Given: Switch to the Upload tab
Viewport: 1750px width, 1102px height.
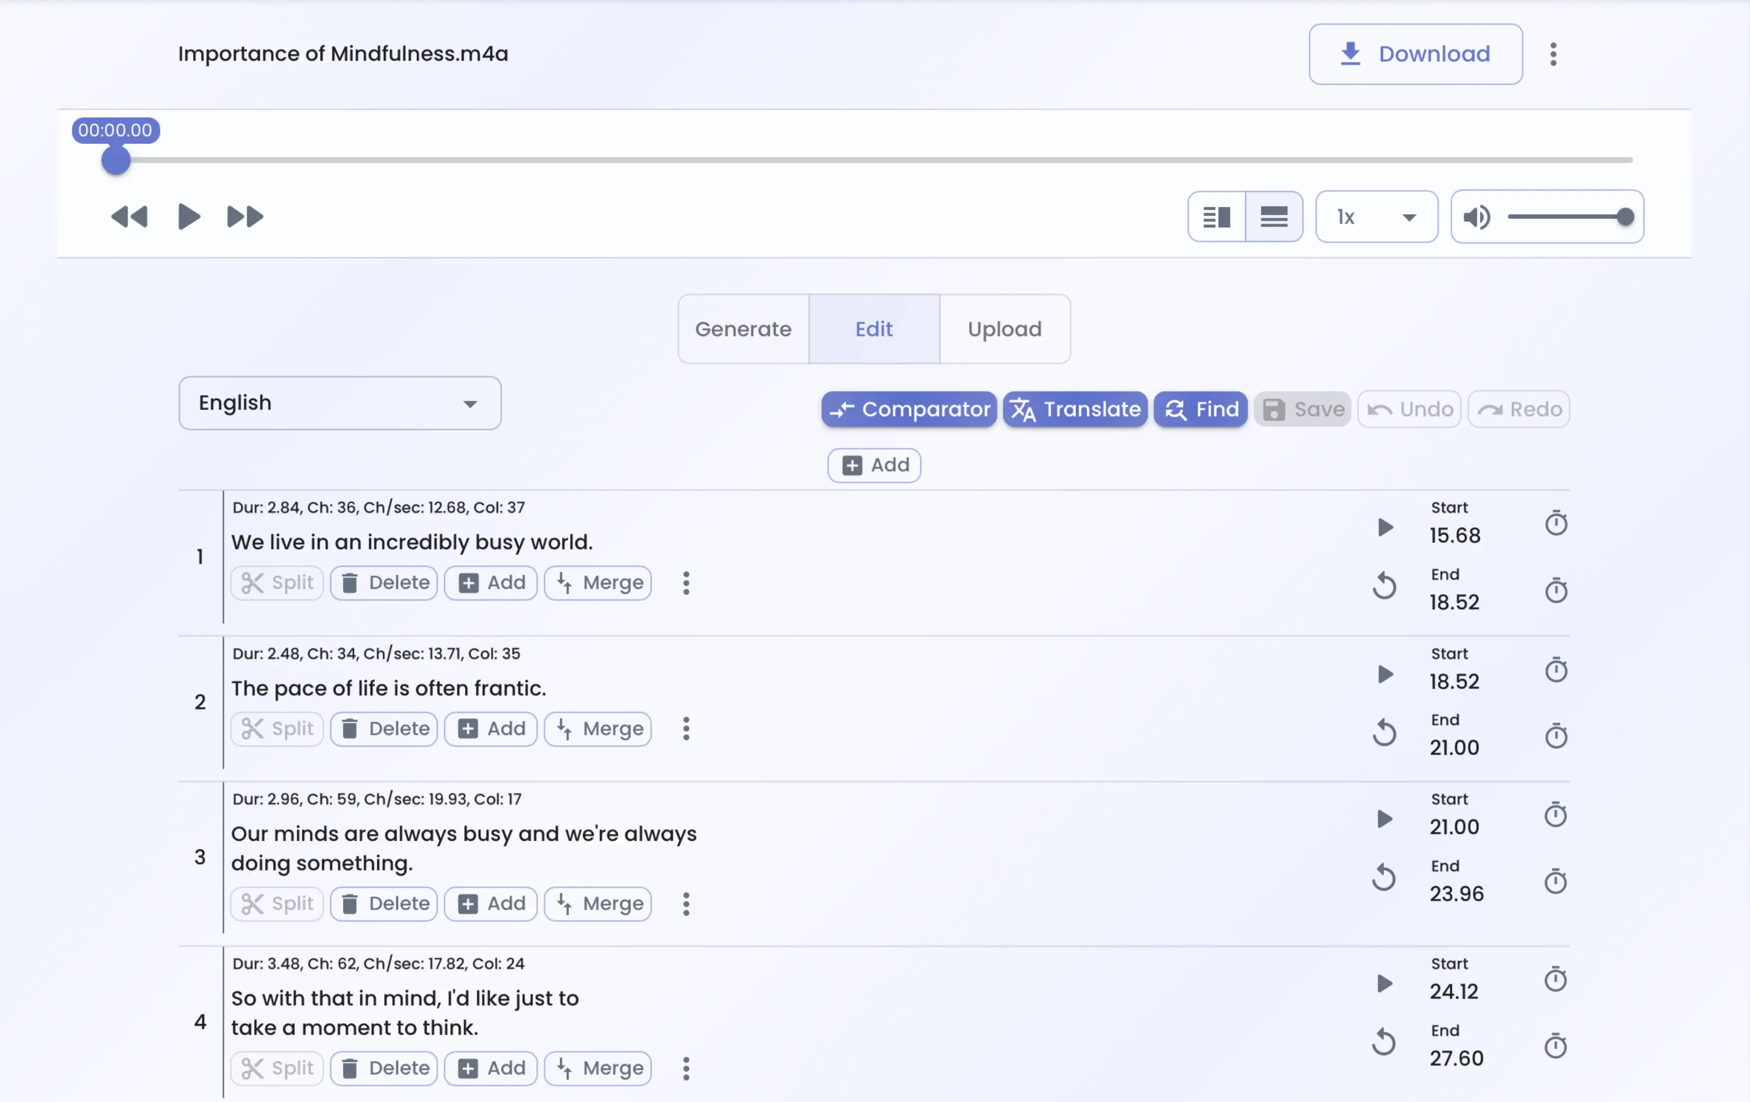Looking at the screenshot, I should pyautogui.click(x=1004, y=329).
